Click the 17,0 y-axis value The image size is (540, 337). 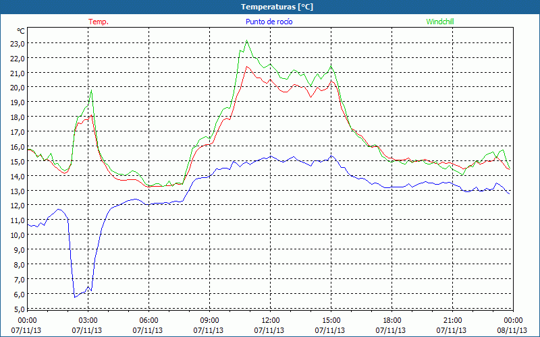pos(18,132)
